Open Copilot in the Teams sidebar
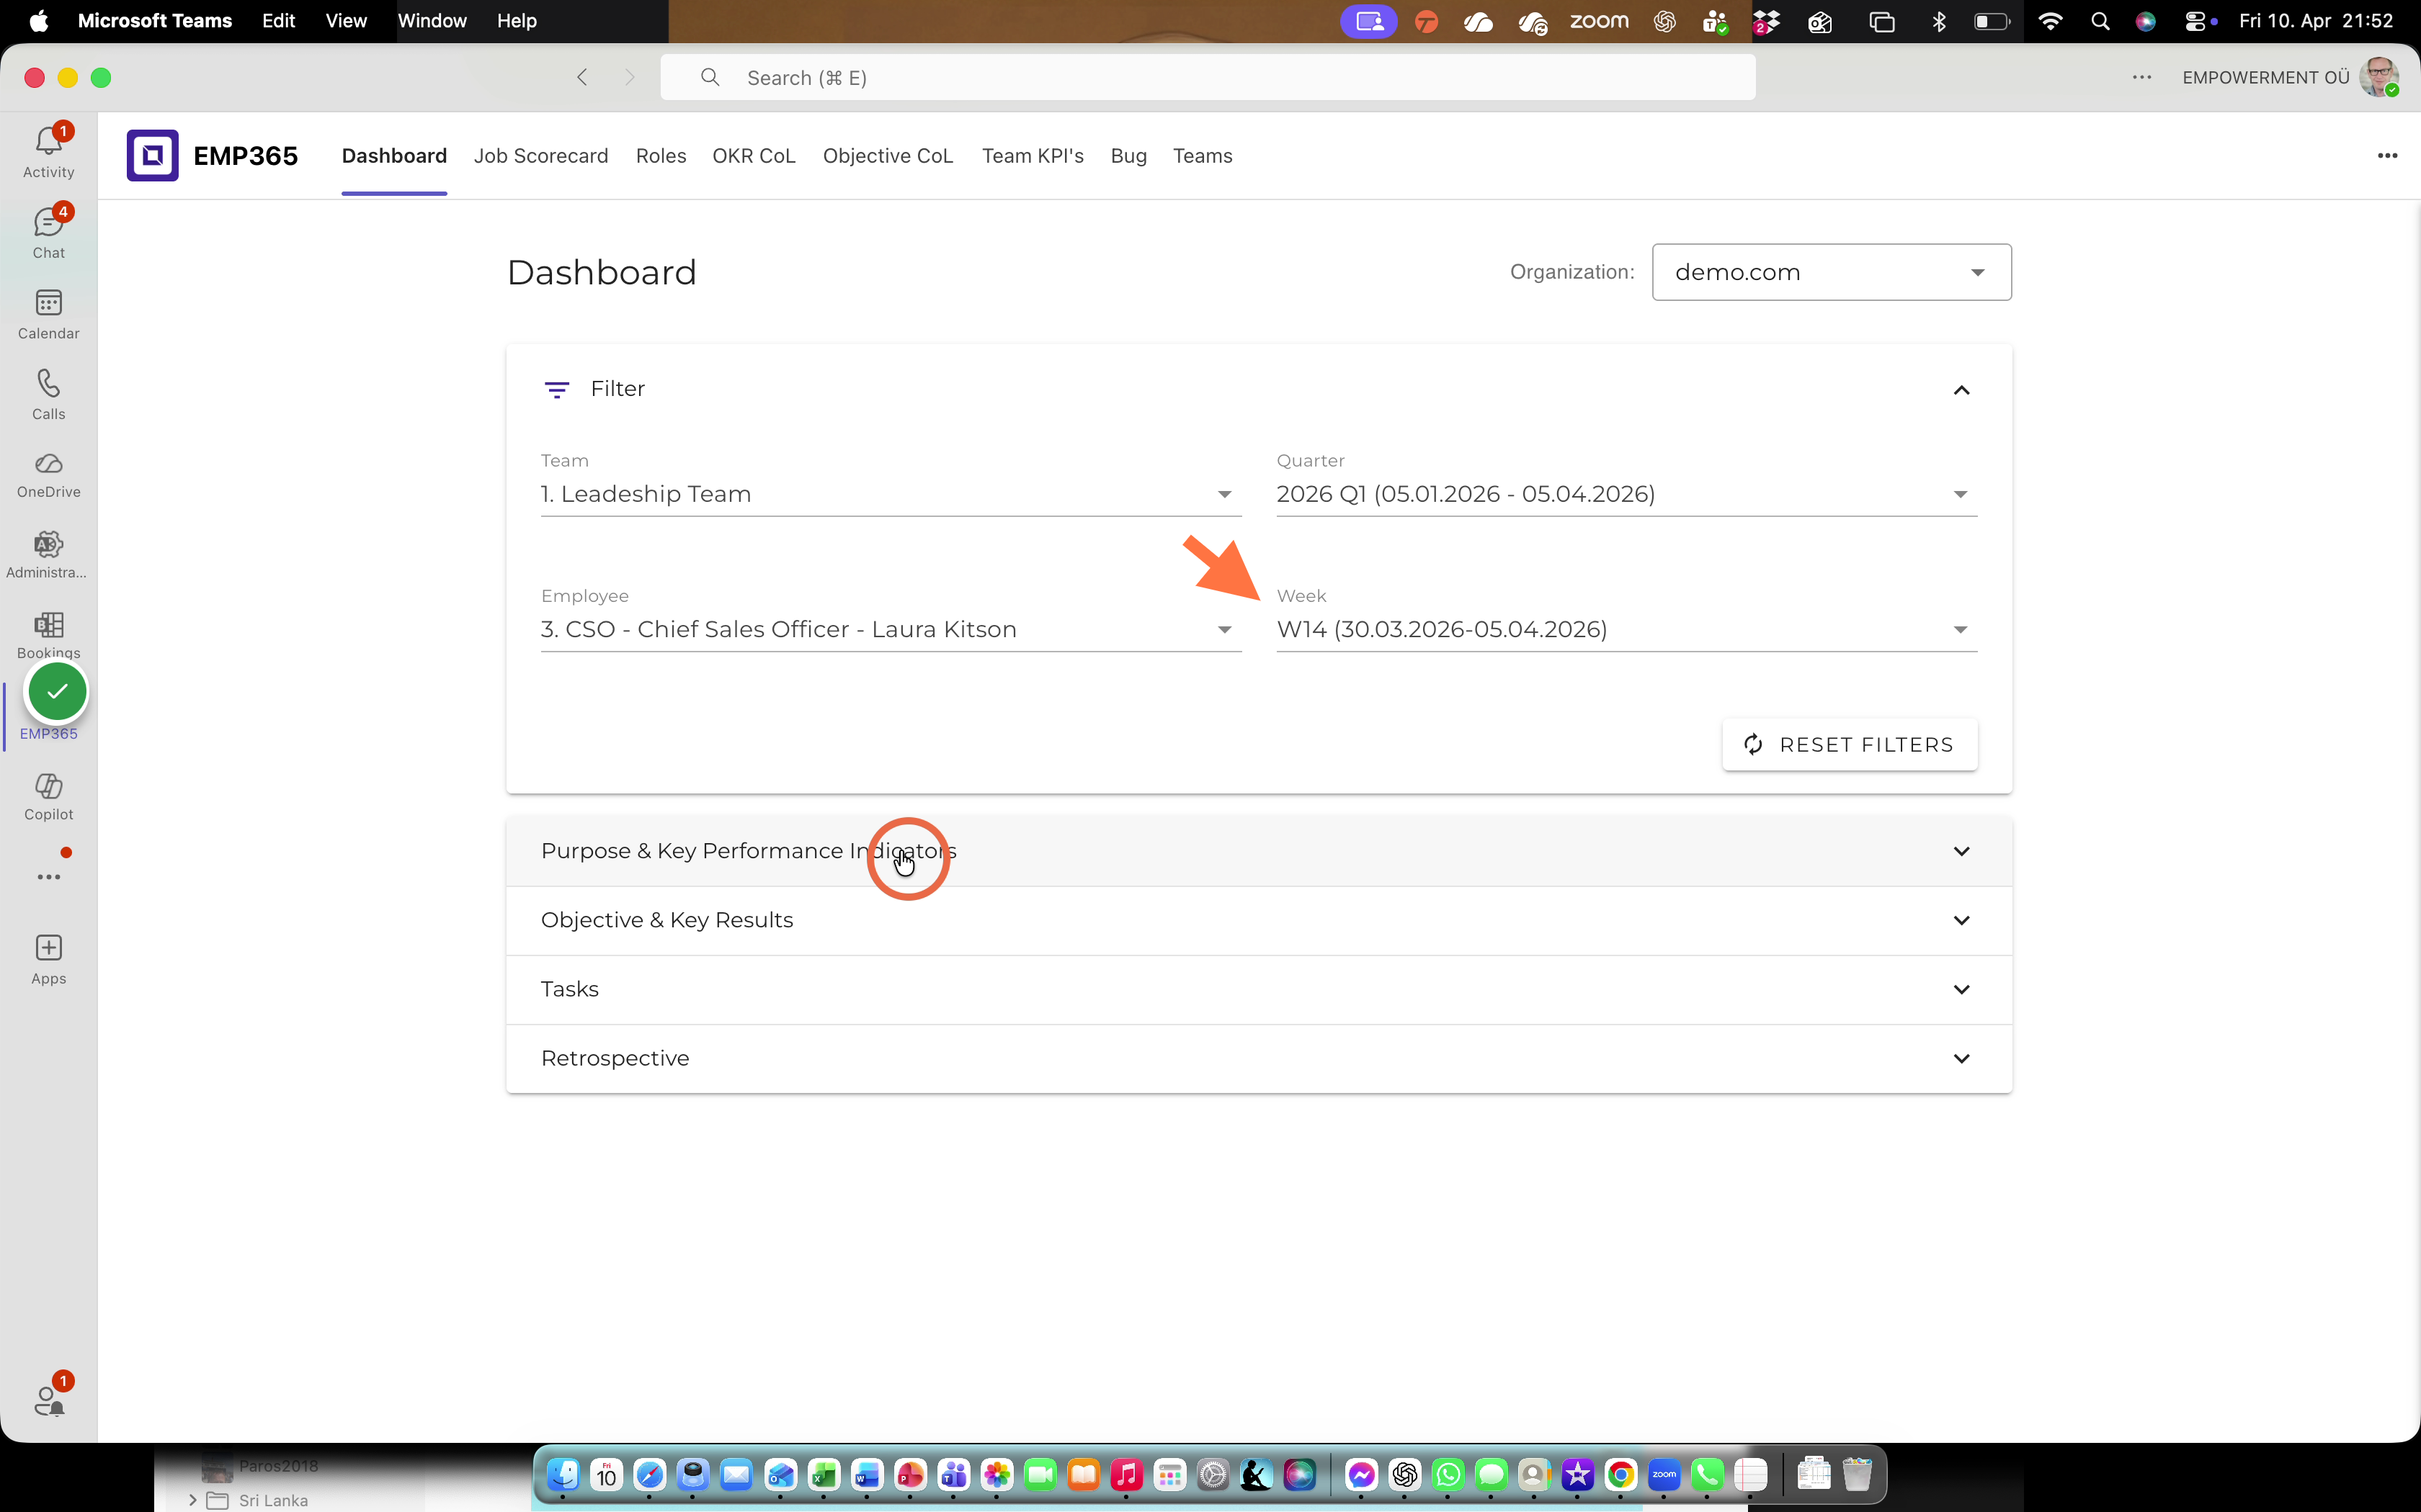Screen dimensions: 2421x1512 click(x=48, y=797)
